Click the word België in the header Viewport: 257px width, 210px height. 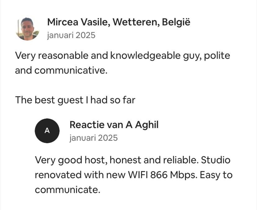[176, 22]
